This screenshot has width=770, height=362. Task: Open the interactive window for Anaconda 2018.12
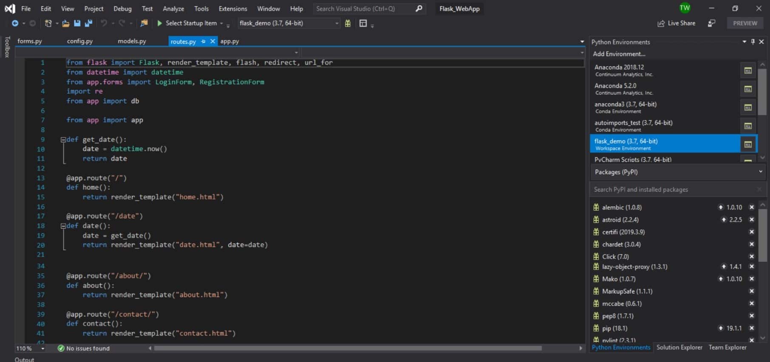748,71
